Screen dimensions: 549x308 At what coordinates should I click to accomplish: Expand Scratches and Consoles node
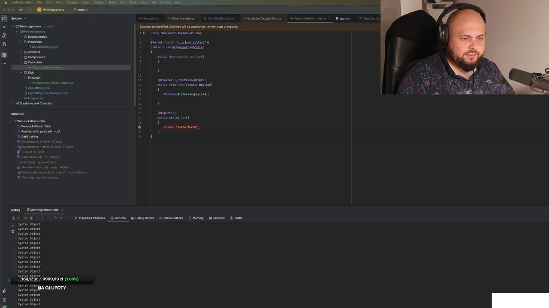tap(13, 104)
